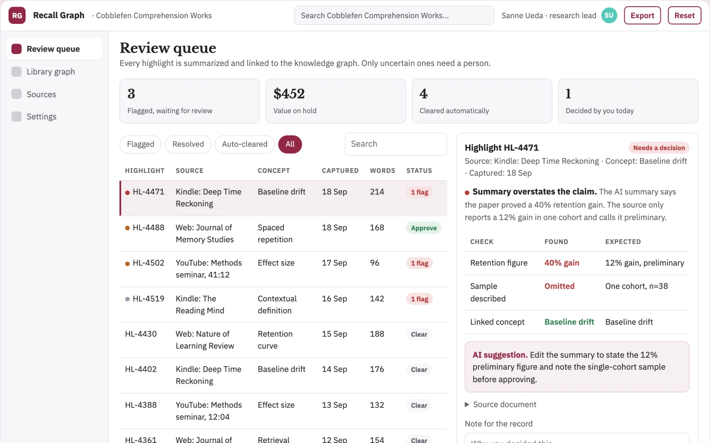Click the Approve status badge on HL-4488

tap(423, 228)
